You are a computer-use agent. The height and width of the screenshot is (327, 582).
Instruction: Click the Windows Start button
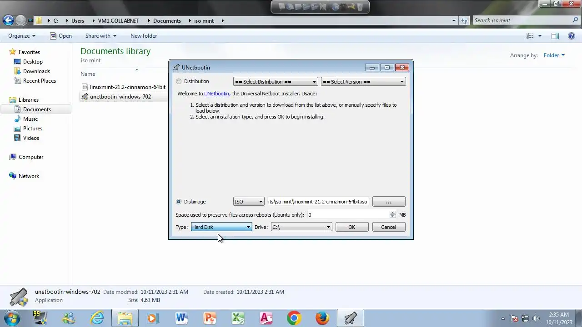click(12, 318)
